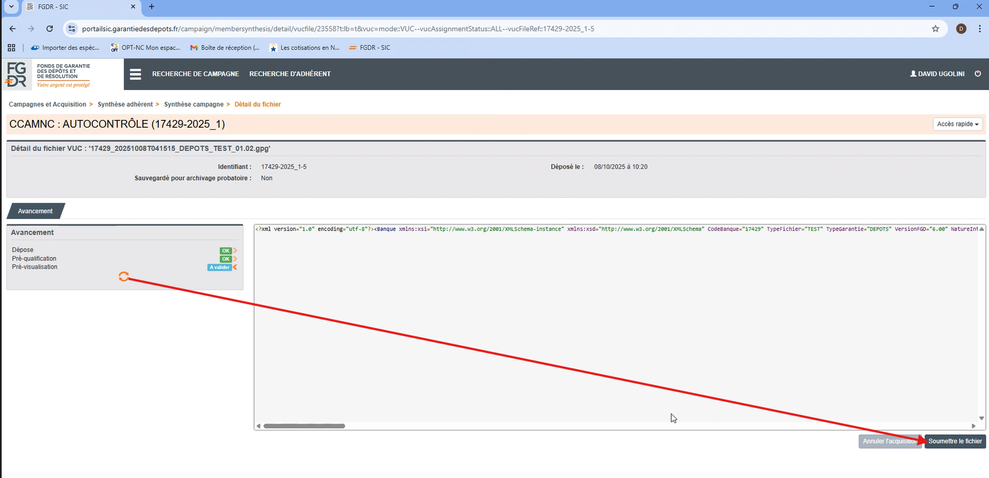Click the FGDR logo

(x=48, y=75)
